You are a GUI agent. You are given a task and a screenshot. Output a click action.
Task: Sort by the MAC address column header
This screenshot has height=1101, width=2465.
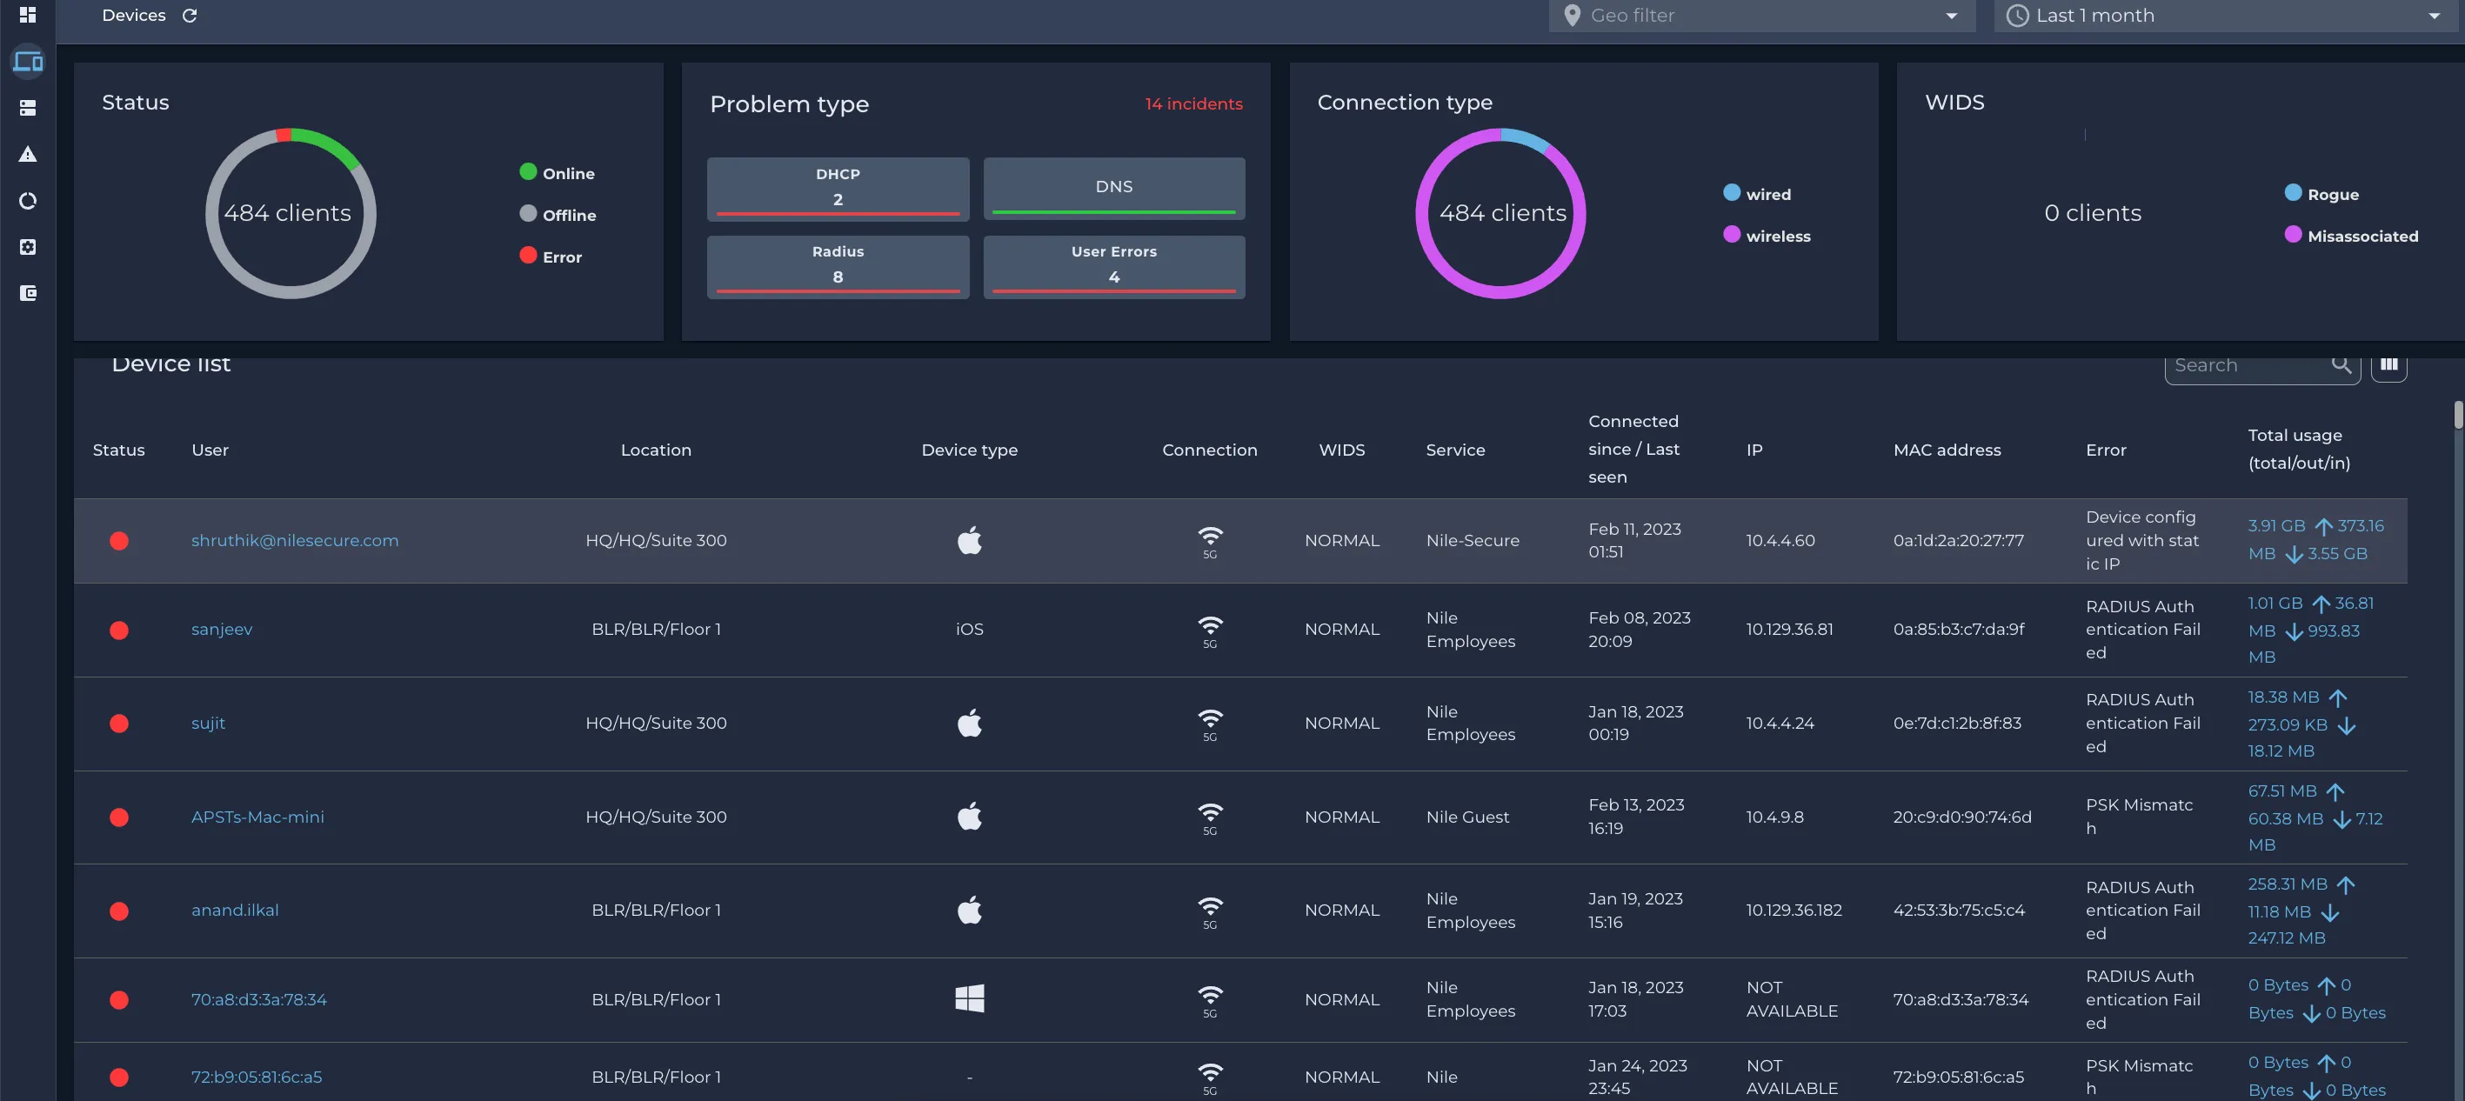[x=1947, y=450]
